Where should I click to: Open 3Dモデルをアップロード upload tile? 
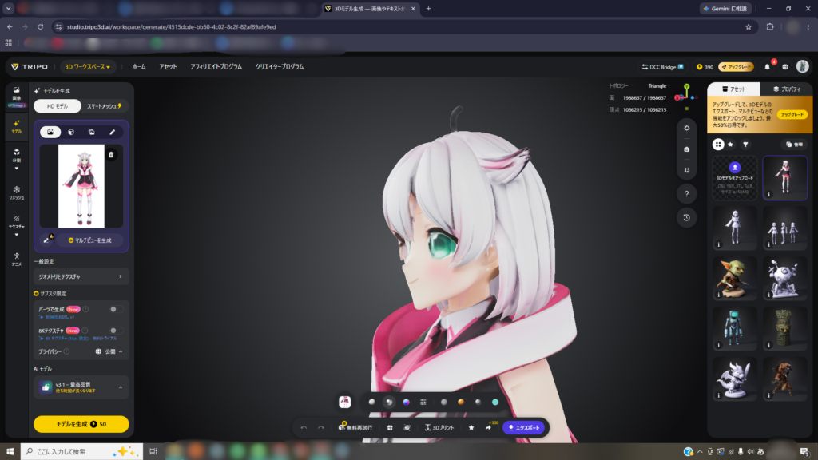click(x=735, y=178)
